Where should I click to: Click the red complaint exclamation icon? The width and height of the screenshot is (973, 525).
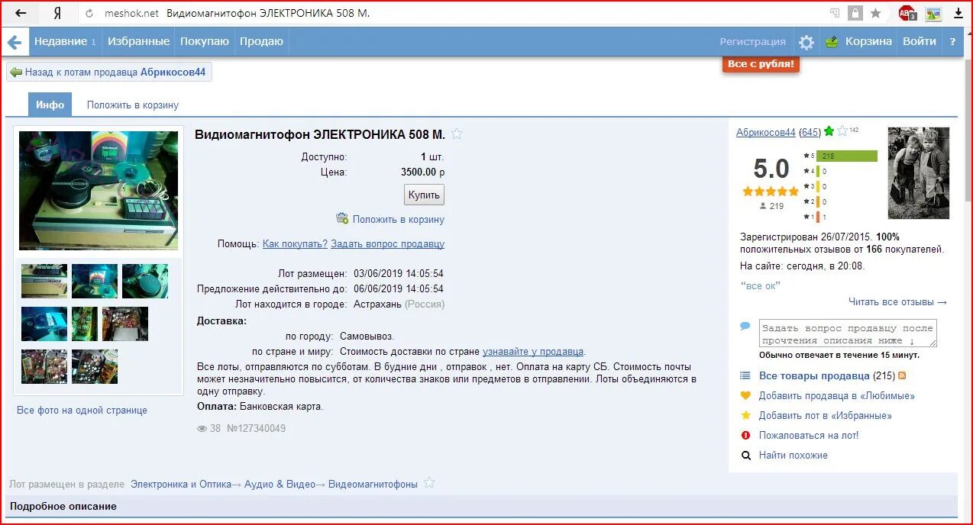[x=746, y=435]
